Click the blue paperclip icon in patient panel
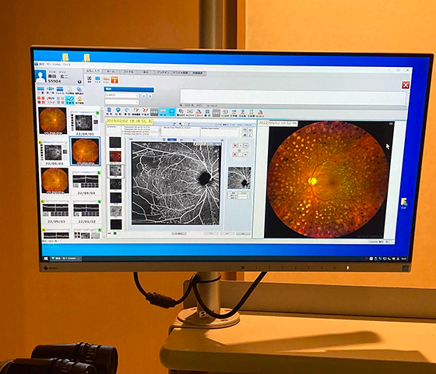436x374 pixels. [x=79, y=90]
